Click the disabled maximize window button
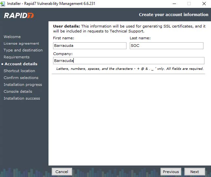Screen dimensions: 211x177 click(189, 4)
